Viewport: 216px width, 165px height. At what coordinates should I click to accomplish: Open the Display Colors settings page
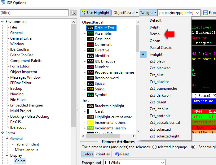pyautogui.click(x=20, y=161)
